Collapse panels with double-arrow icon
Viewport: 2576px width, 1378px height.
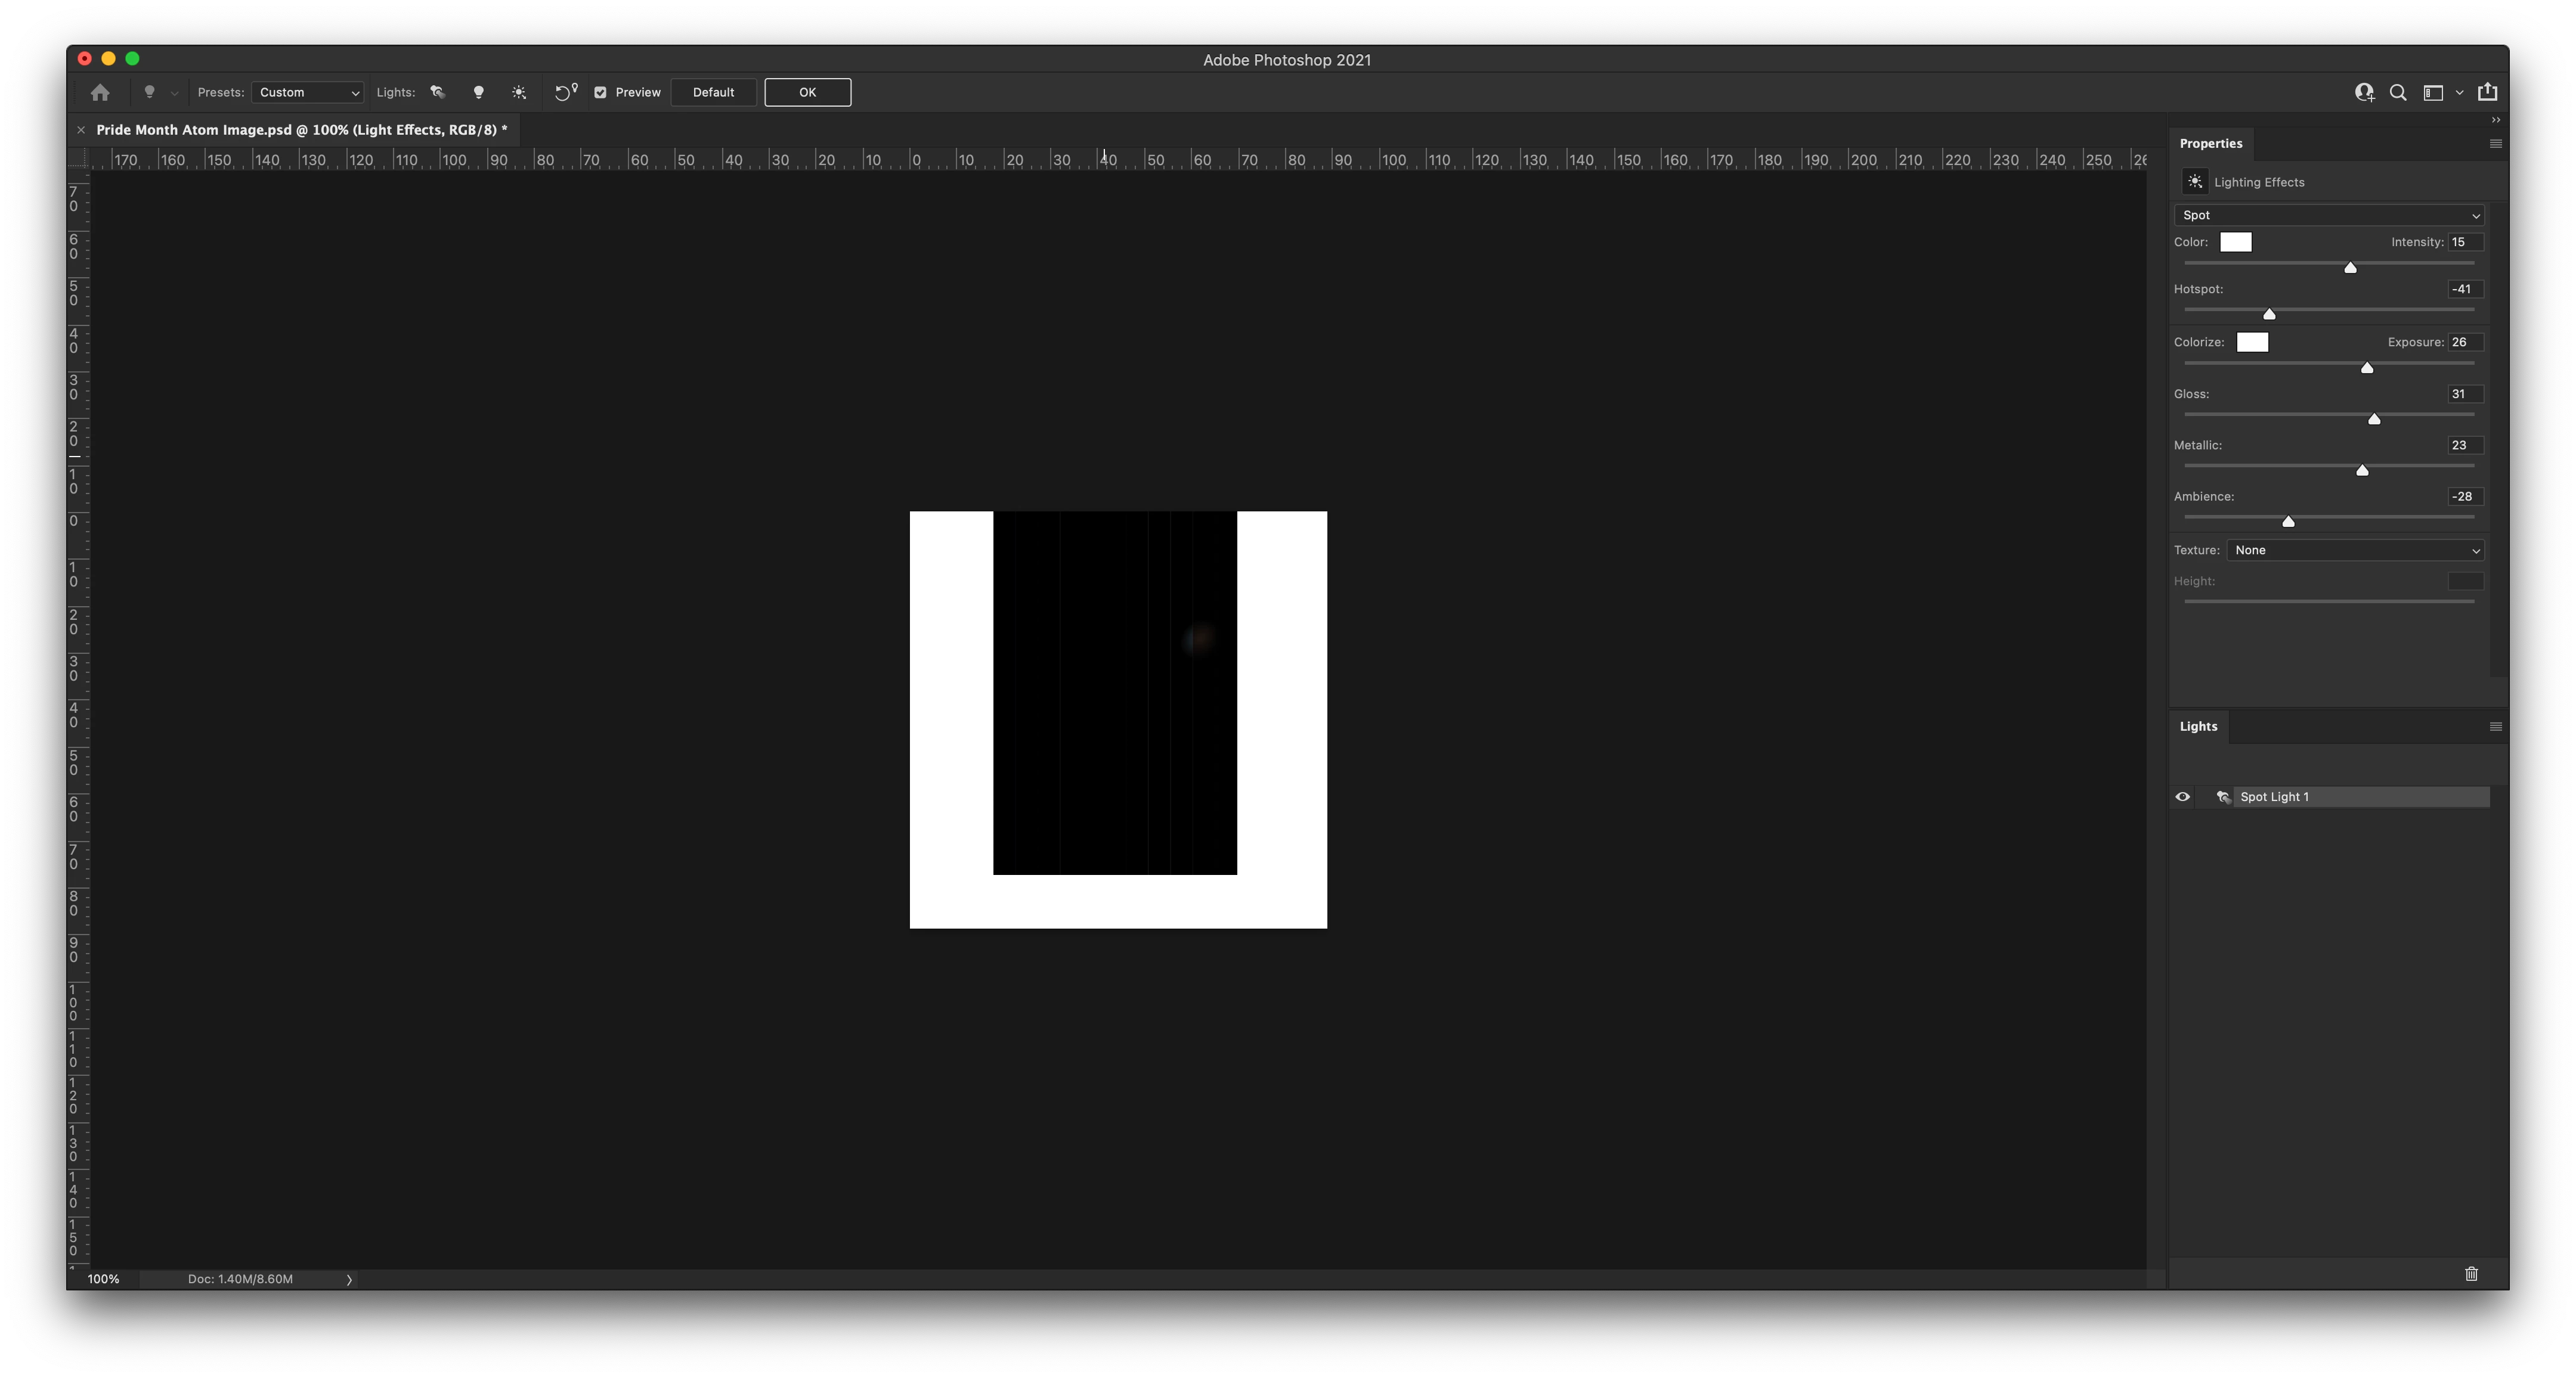click(2495, 120)
